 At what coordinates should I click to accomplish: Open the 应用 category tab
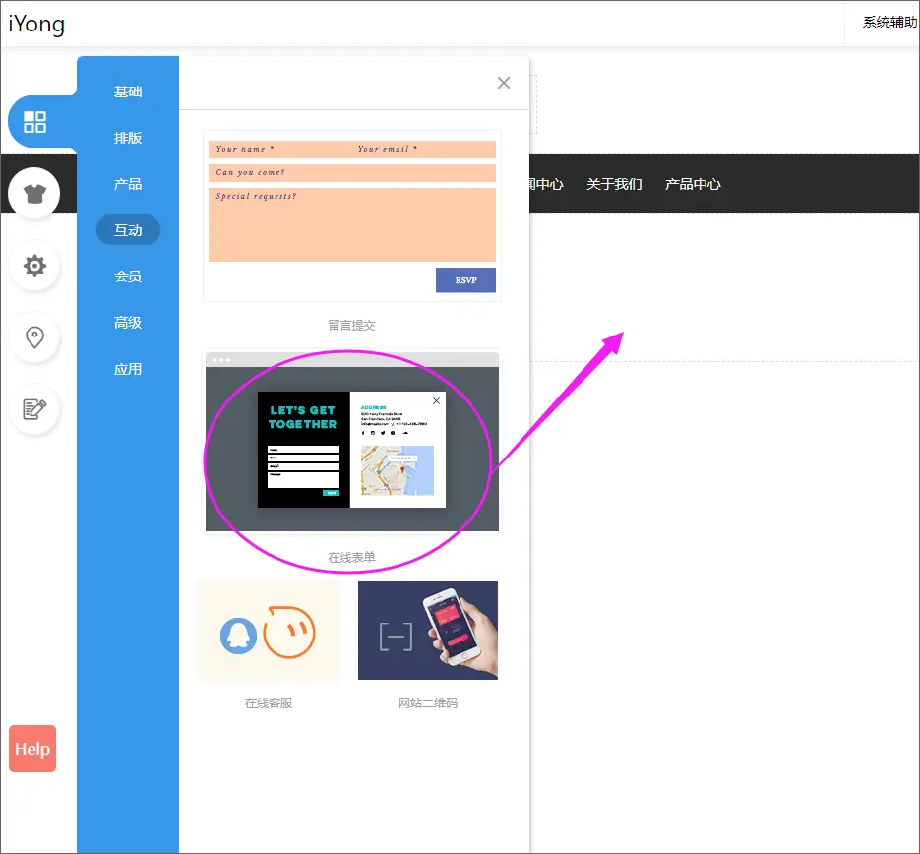coord(128,369)
